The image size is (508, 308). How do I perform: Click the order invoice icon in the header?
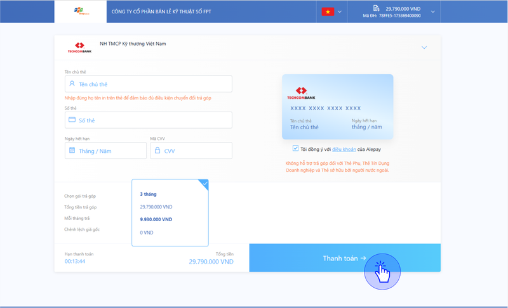[x=376, y=8]
